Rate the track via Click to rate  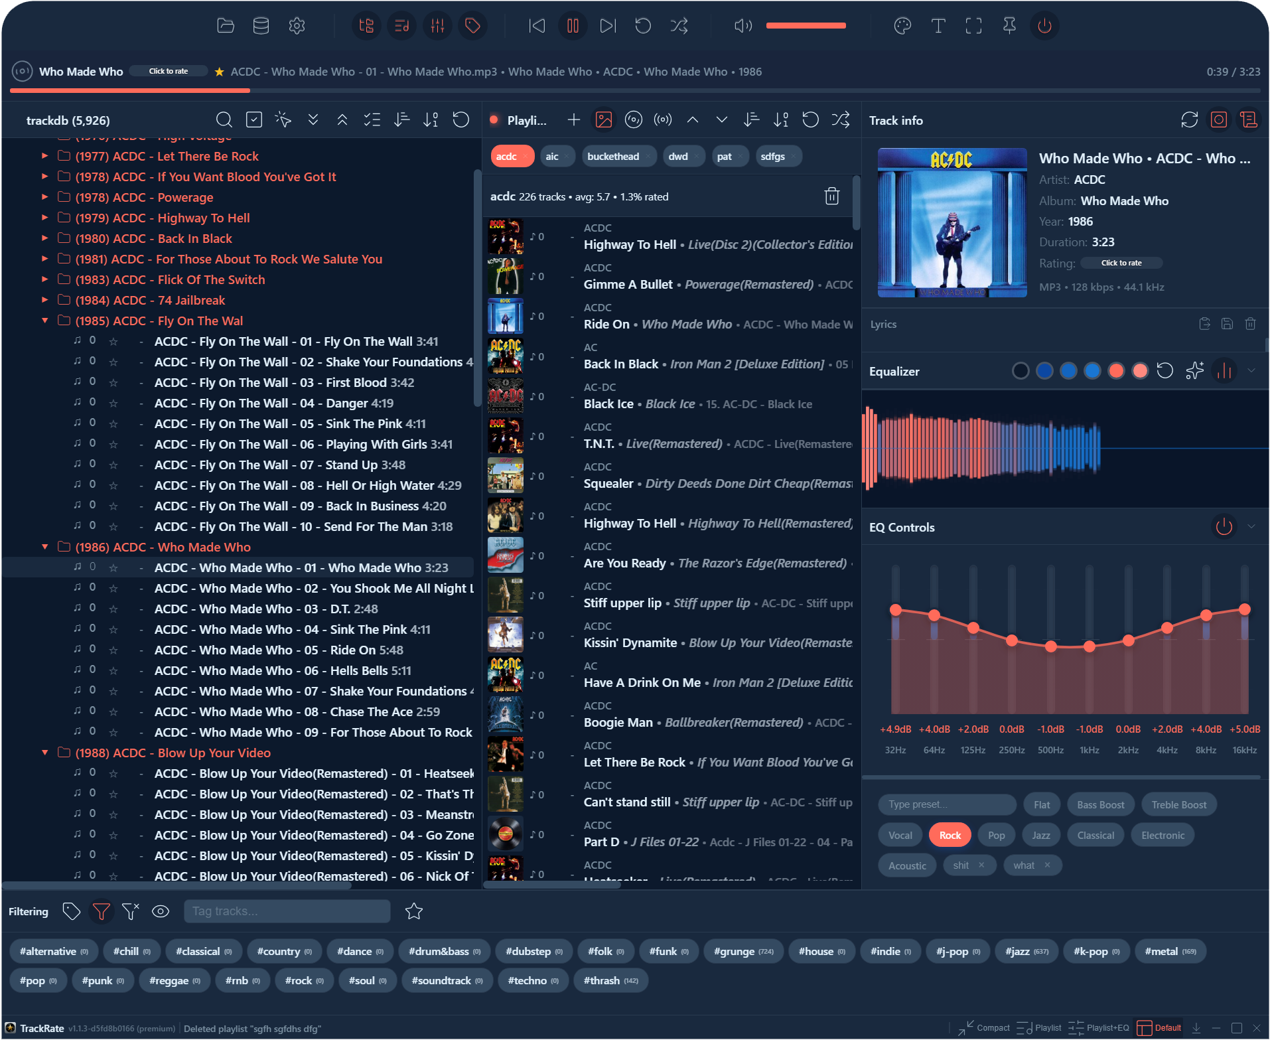click(169, 70)
